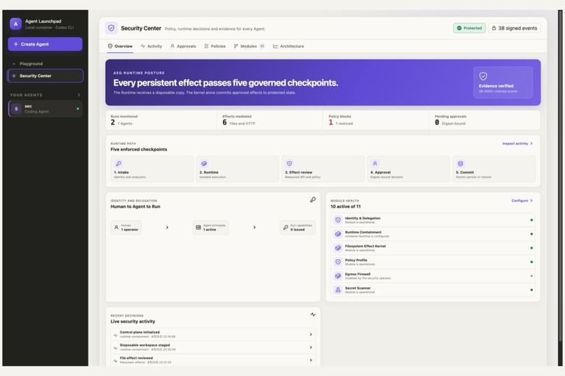Click the pulse icon beside Disposable workspace staged
Viewport: 565px width, 376px height.
[115, 348]
